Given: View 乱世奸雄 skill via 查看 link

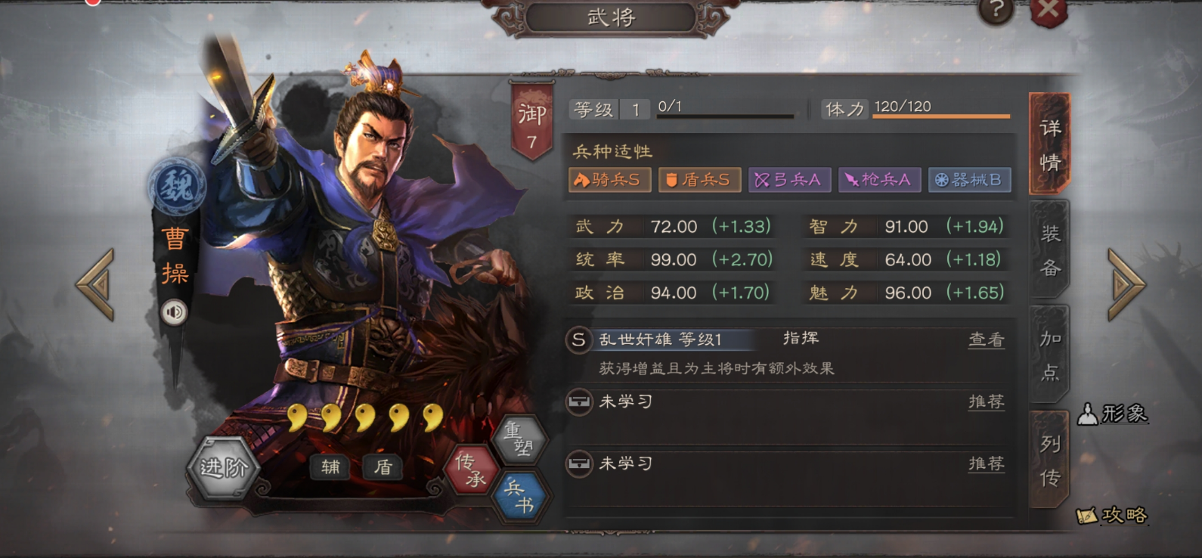Looking at the screenshot, I should (987, 340).
